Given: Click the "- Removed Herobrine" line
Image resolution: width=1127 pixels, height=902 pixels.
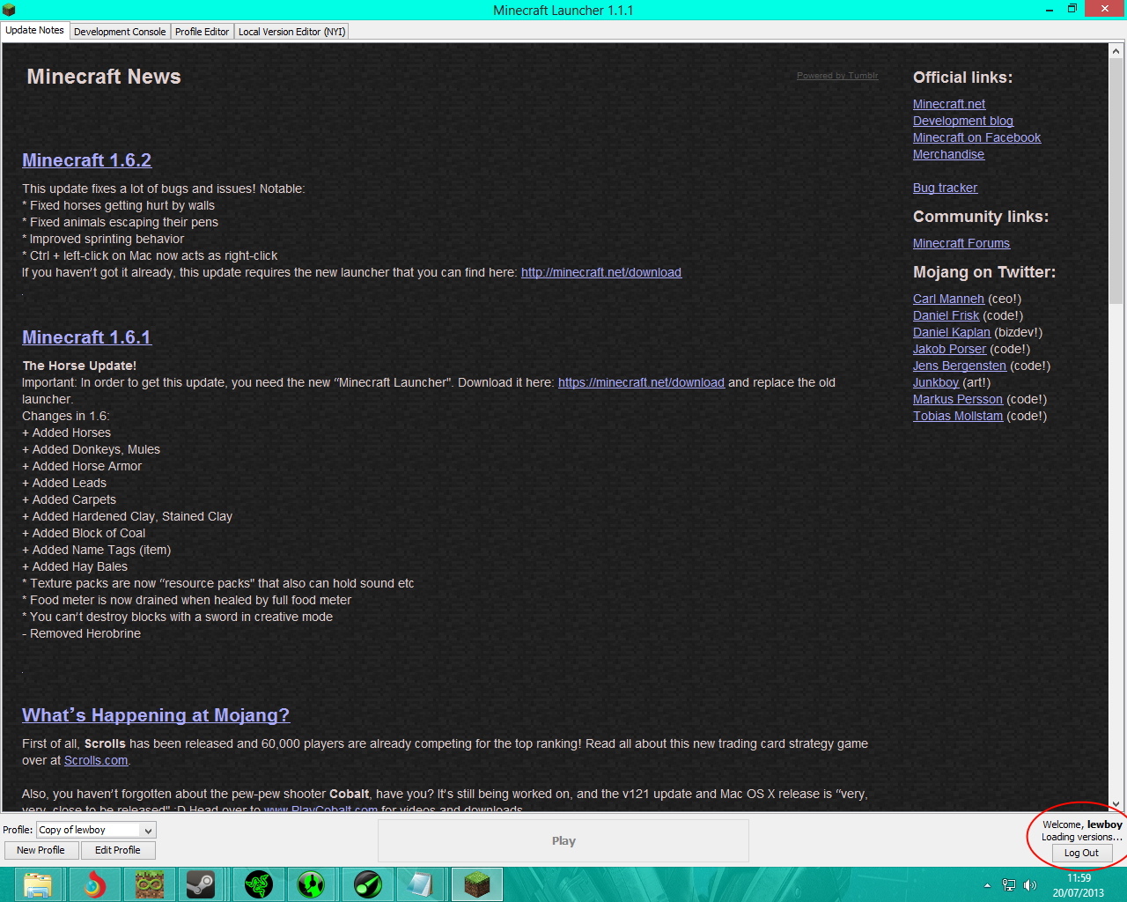Looking at the screenshot, I should point(81,633).
